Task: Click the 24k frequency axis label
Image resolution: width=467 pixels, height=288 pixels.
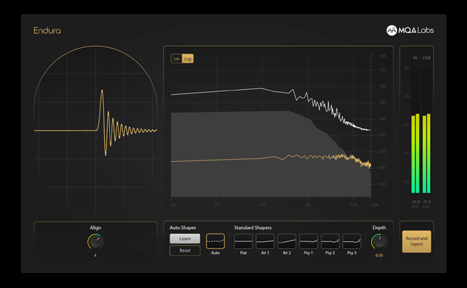Action: click(x=374, y=205)
